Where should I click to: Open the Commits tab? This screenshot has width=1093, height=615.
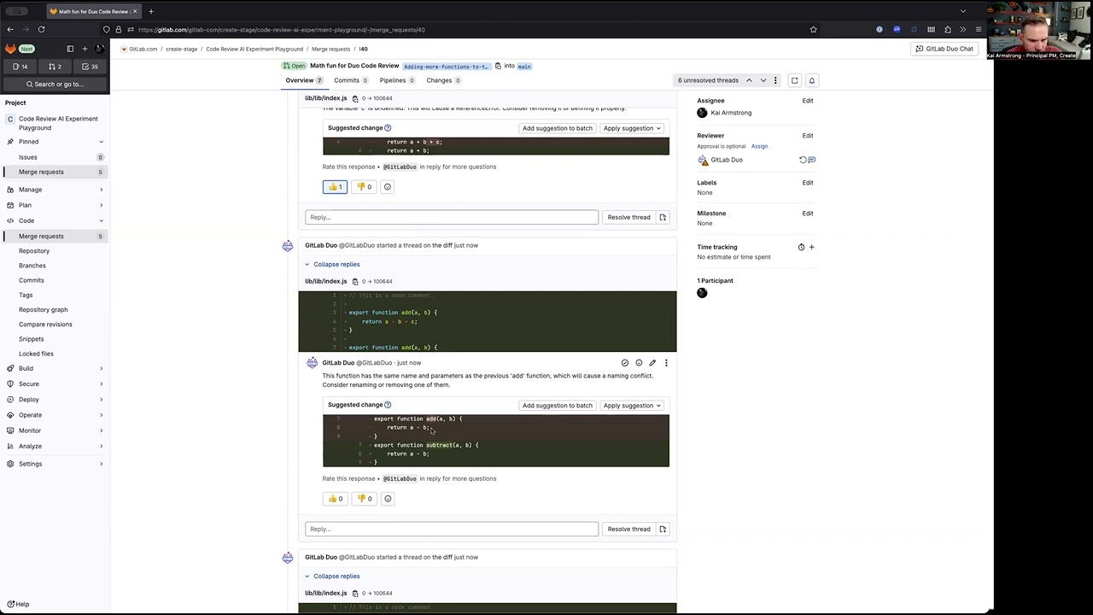coord(347,80)
